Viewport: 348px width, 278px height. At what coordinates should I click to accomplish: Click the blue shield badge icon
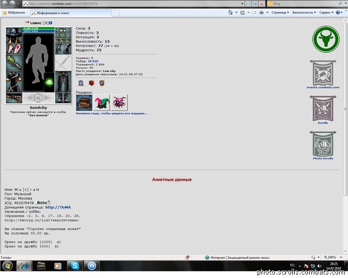click(x=81, y=83)
